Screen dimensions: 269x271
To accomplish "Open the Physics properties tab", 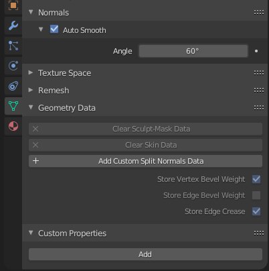I will click(13, 66).
